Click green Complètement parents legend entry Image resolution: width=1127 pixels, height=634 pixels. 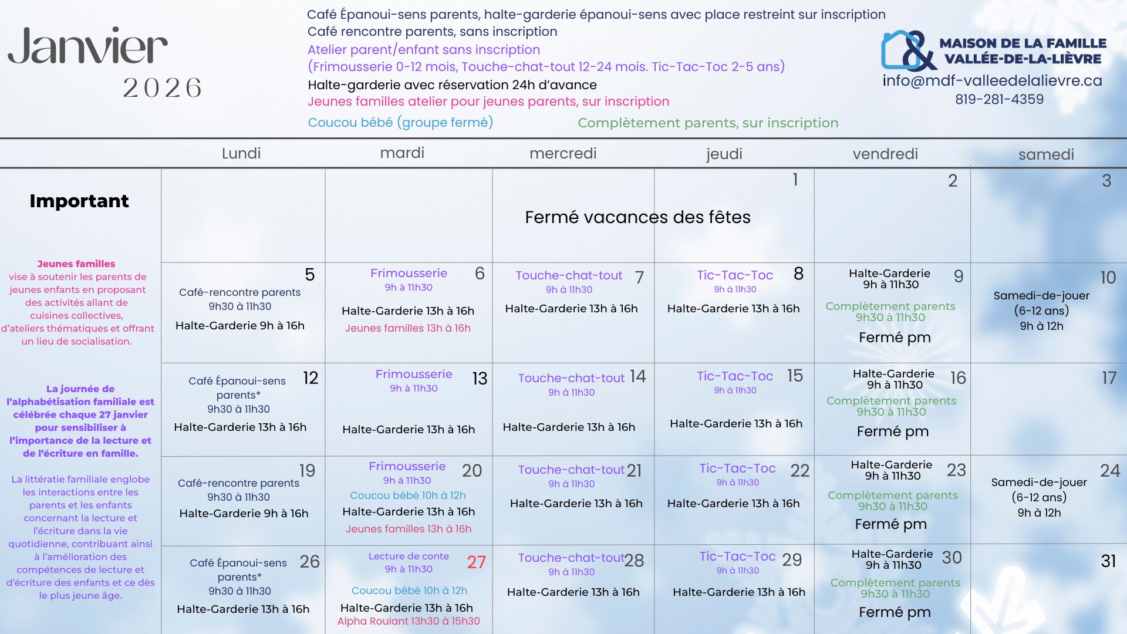(x=708, y=123)
